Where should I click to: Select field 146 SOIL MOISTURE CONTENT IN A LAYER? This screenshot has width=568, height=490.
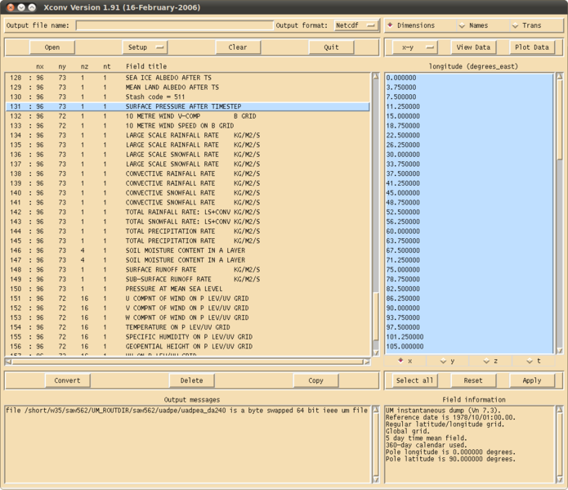coord(188,250)
